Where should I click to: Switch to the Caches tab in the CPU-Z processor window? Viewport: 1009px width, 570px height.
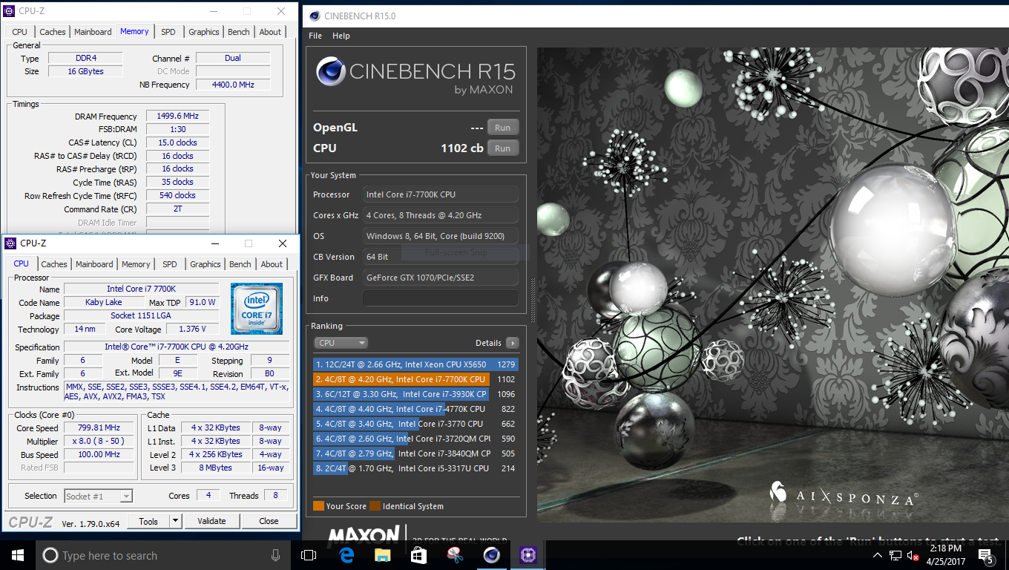(x=54, y=264)
